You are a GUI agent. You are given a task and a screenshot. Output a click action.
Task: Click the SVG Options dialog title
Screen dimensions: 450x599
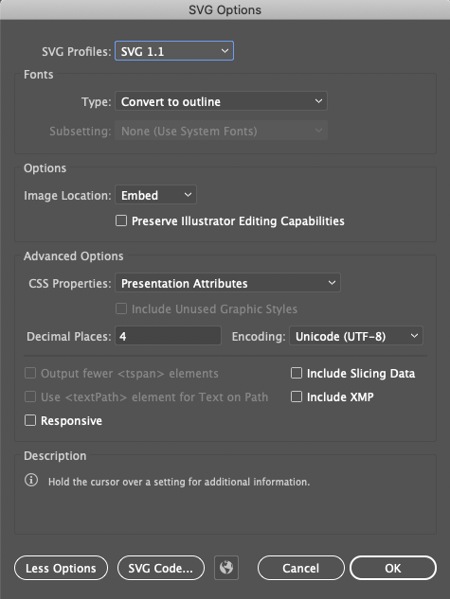pos(225,9)
